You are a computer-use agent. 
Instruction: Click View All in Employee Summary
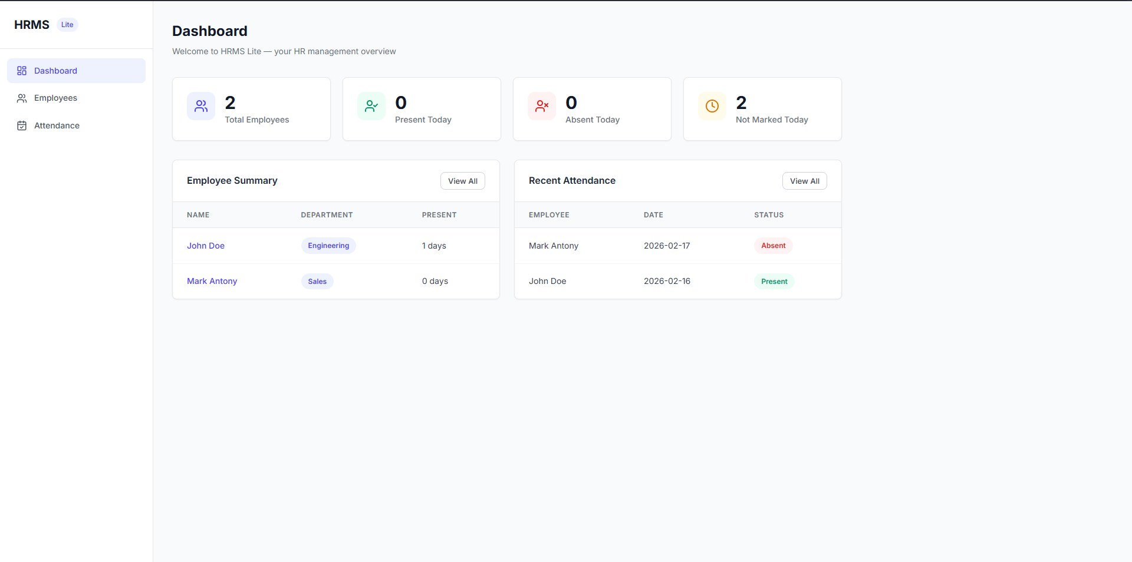point(463,181)
